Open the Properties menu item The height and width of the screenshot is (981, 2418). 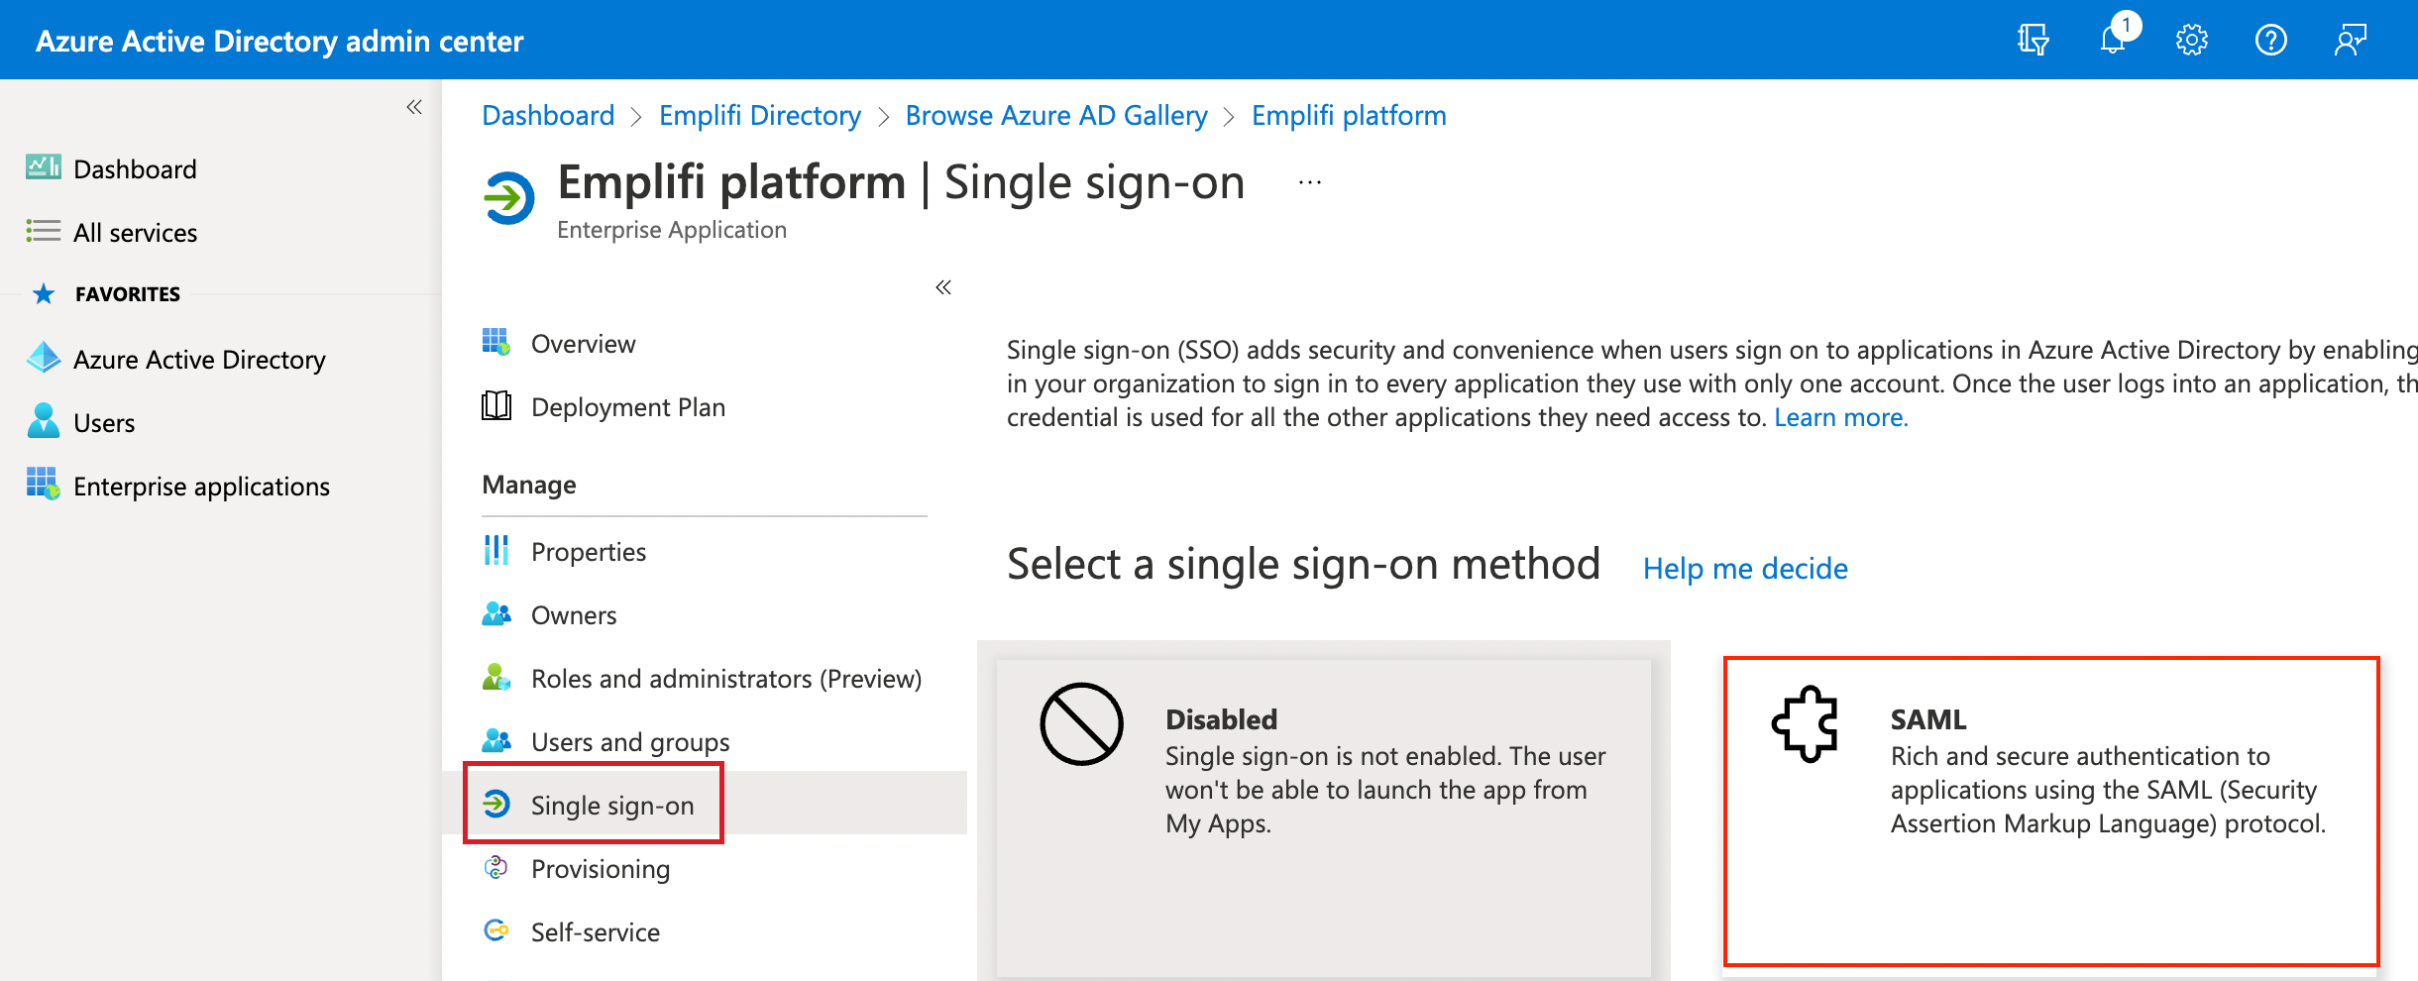point(588,551)
